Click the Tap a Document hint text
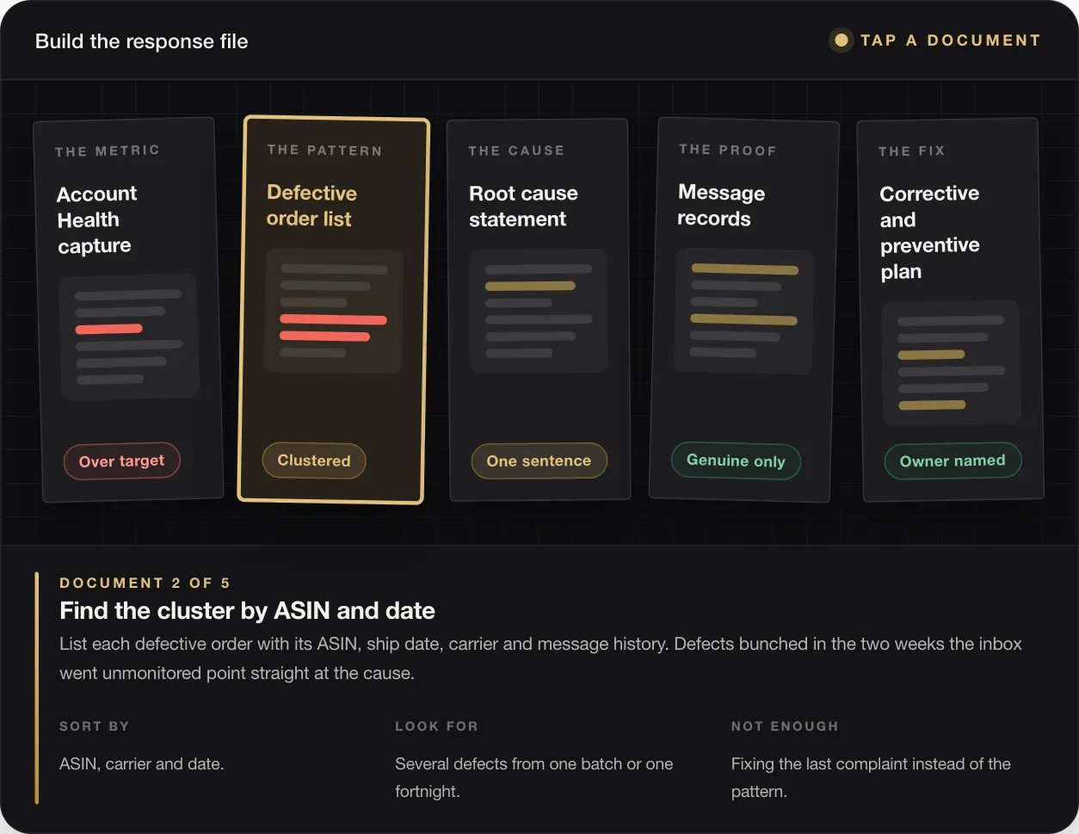 pyautogui.click(x=950, y=40)
